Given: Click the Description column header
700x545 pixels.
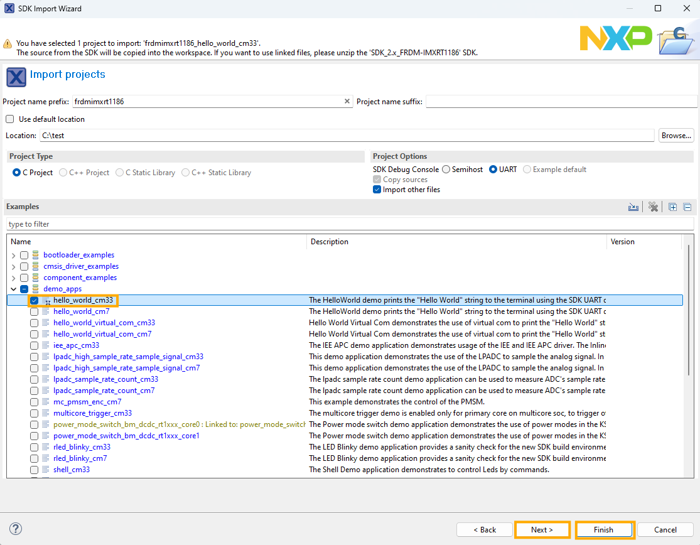Looking at the screenshot, I should click(x=330, y=242).
